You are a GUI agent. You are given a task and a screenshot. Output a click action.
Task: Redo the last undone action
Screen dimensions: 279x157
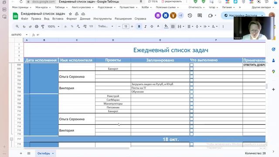(x=30, y=27)
